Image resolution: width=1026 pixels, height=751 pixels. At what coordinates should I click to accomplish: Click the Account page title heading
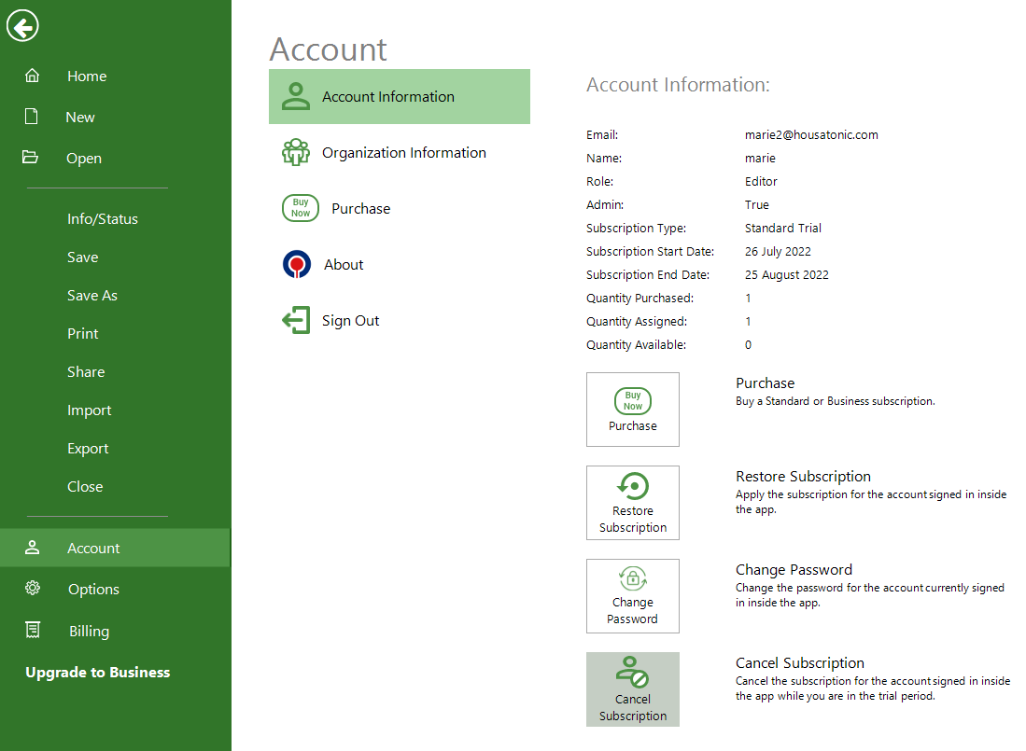[328, 49]
